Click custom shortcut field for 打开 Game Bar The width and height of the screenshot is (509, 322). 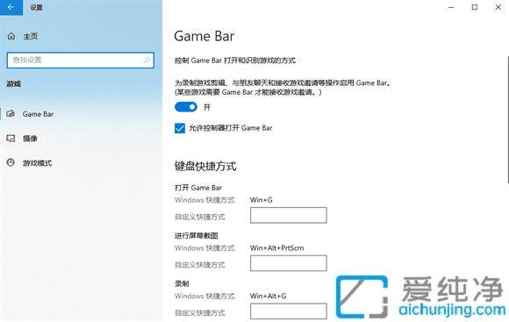[288, 215]
